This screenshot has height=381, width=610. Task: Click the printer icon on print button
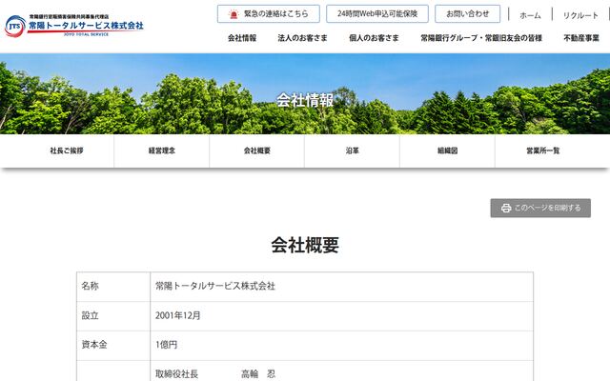tap(506, 208)
